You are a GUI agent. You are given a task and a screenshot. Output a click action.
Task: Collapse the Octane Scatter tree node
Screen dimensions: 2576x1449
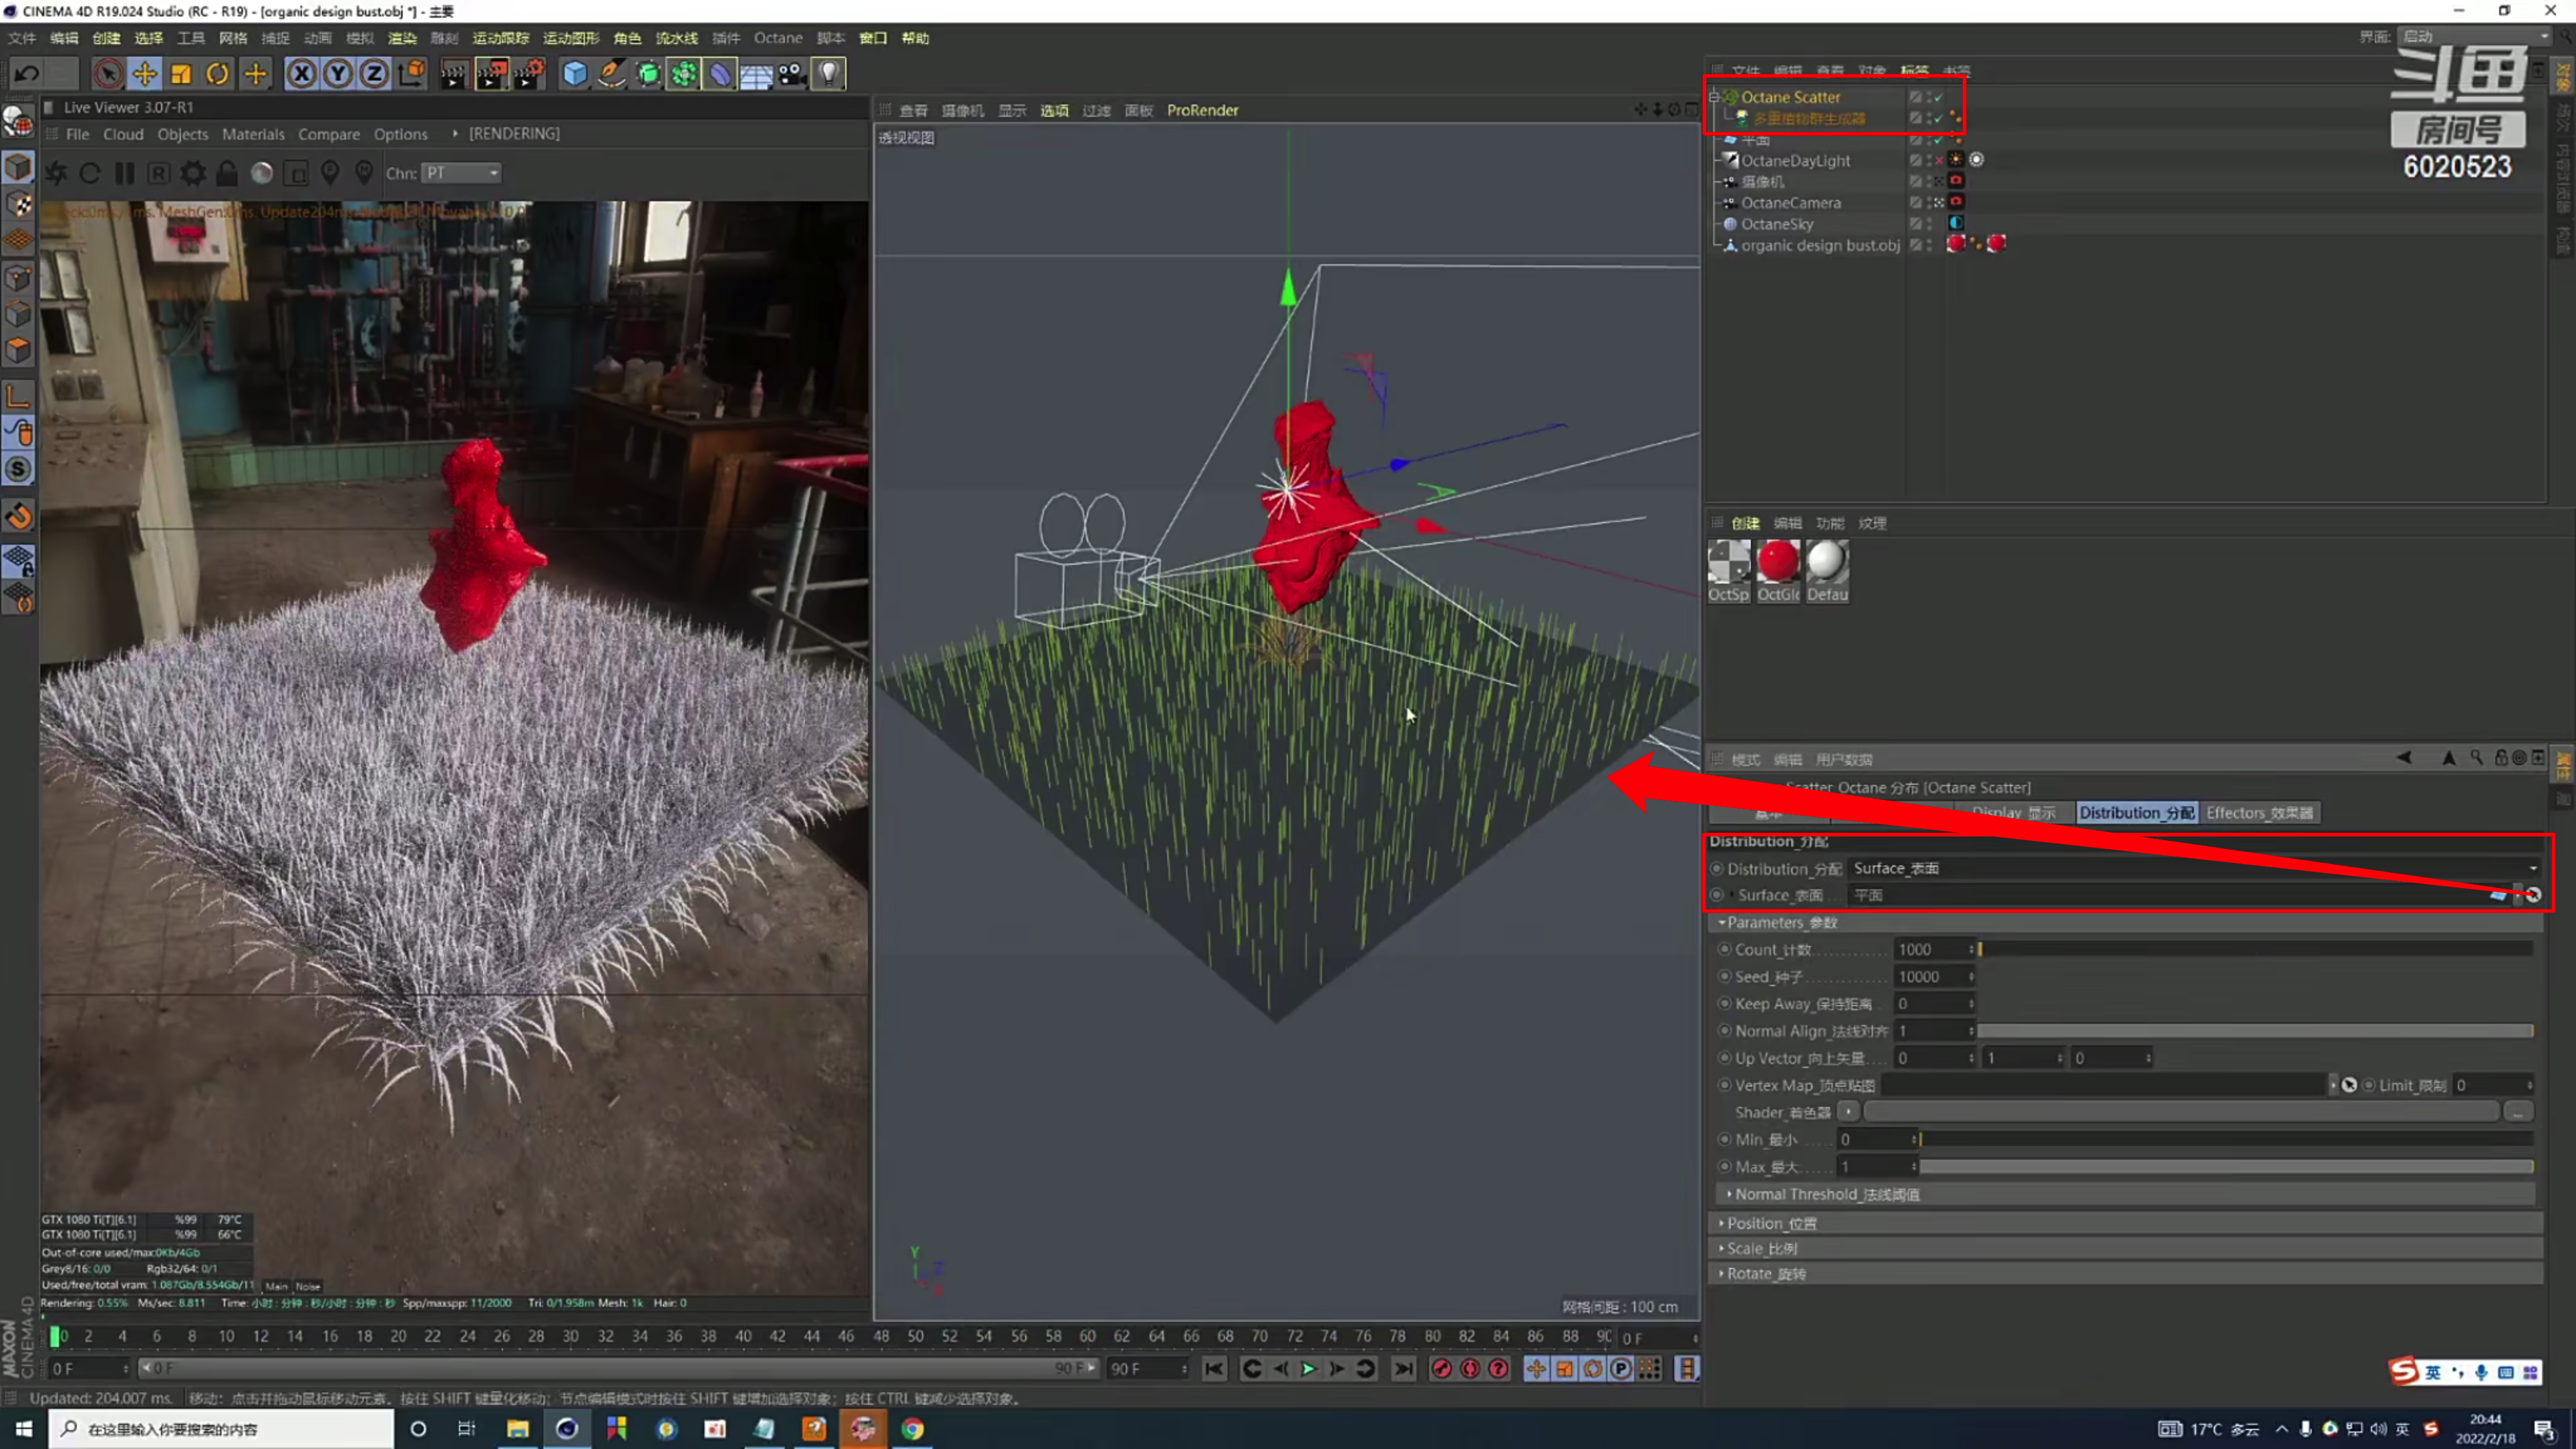pyautogui.click(x=1714, y=97)
